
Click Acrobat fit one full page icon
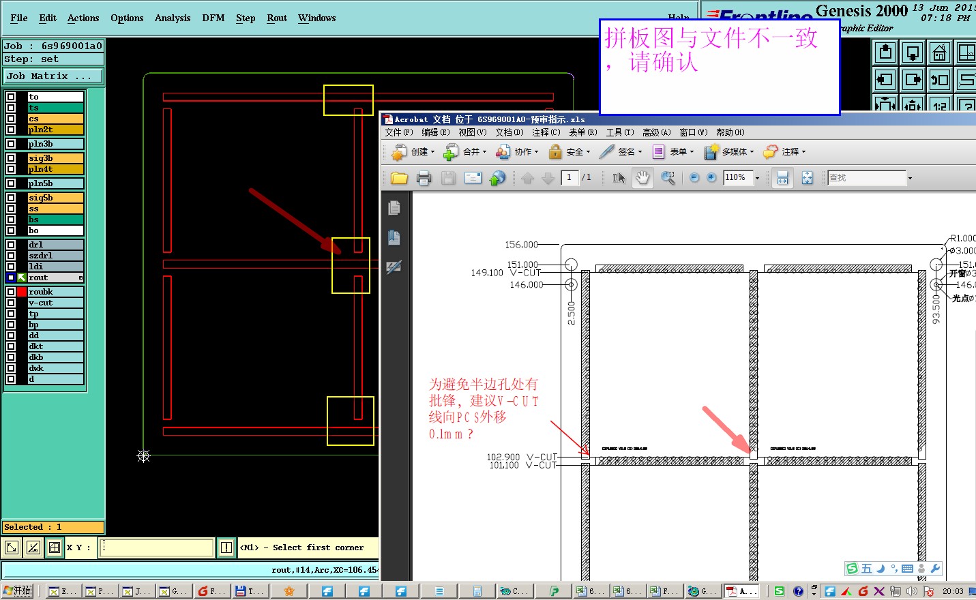(x=807, y=178)
